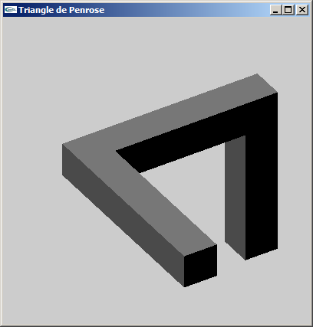Click the dark gray narrow face of vertical beam
The image size is (313, 327).
pos(235,194)
